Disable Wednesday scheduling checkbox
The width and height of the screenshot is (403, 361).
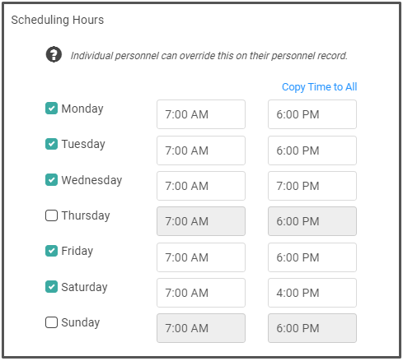(51, 180)
